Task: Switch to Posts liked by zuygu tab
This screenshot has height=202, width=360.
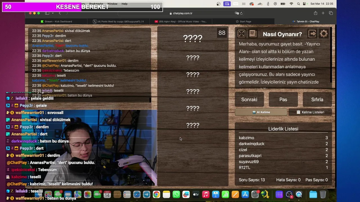Action: coord(118,21)
